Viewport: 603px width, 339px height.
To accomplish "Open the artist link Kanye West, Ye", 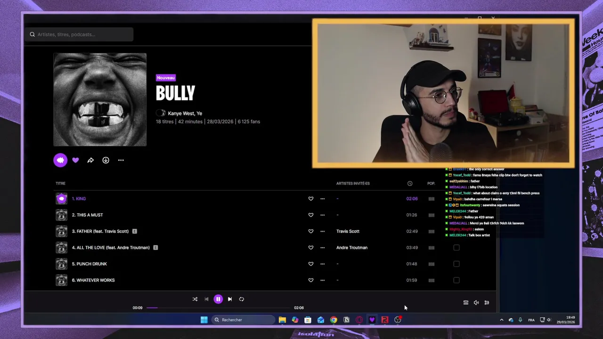I will [x=185, y=113].
